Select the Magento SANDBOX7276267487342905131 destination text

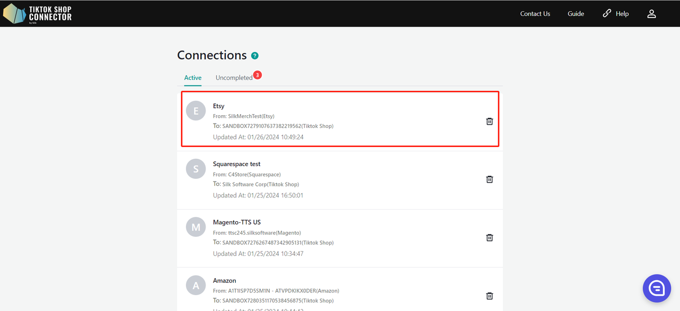pyautogui.click(x=273, y=243)
